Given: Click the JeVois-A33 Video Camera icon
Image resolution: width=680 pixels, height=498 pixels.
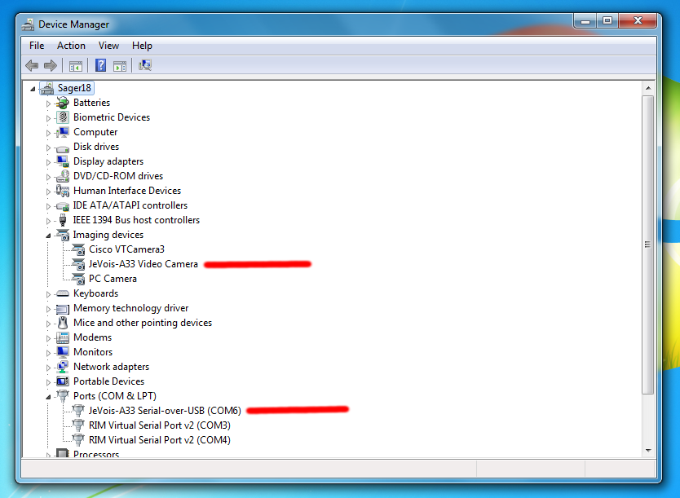Looking at the screenshot, I should coord(78,264).
